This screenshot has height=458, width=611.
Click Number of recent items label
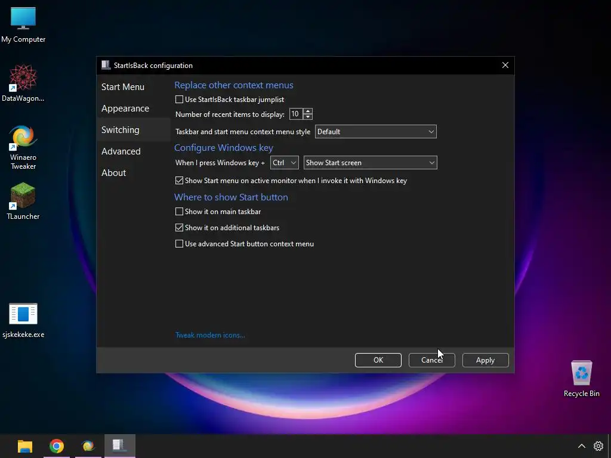click(x=230, y=114)
